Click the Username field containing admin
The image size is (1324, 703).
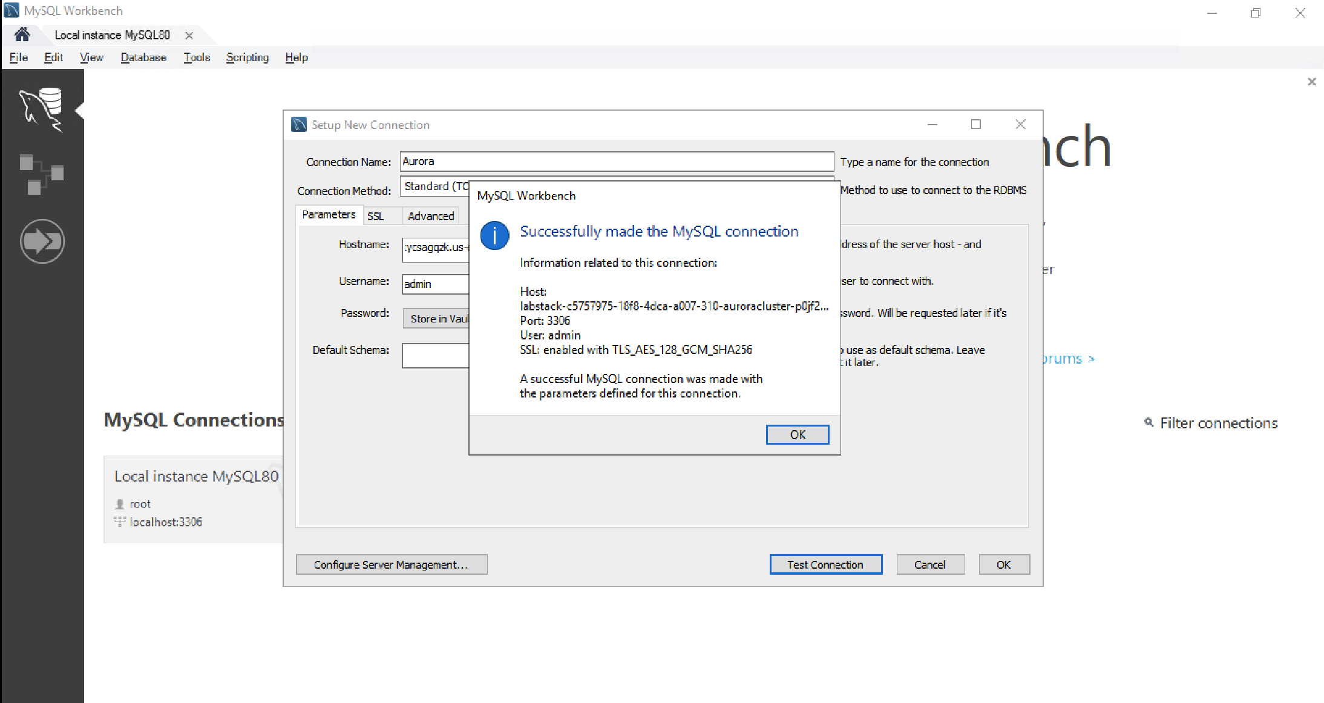pos(436,284)
